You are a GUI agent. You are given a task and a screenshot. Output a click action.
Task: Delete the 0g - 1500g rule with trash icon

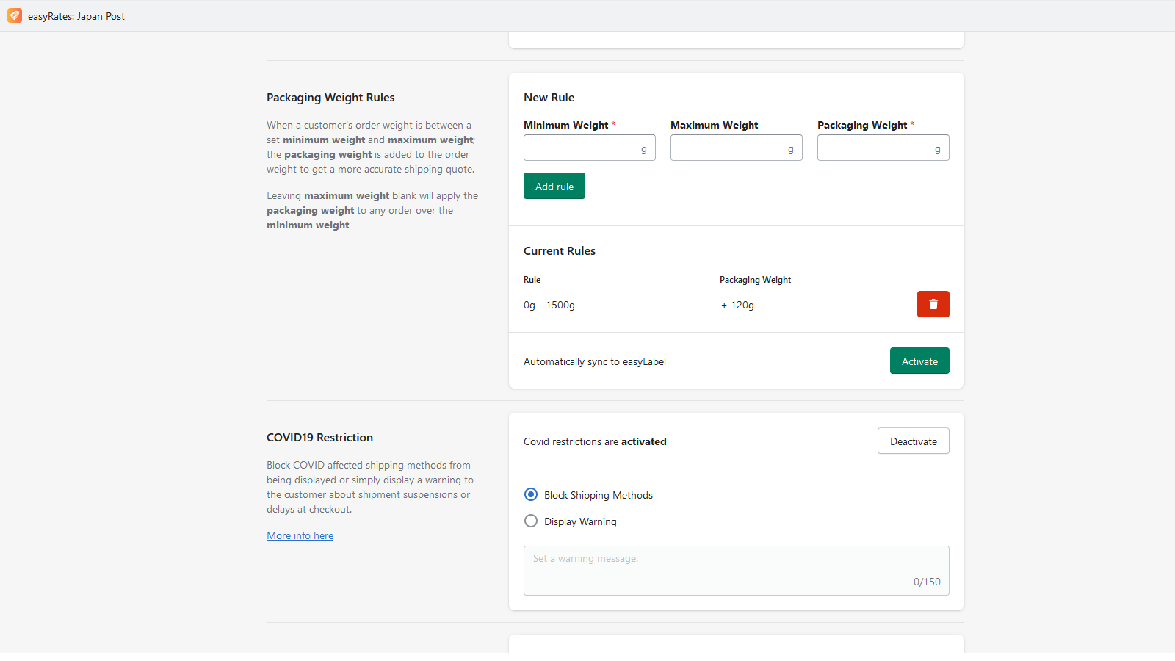coord(933,304)
